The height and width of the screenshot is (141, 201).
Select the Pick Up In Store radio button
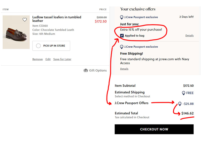pos(38,46)
